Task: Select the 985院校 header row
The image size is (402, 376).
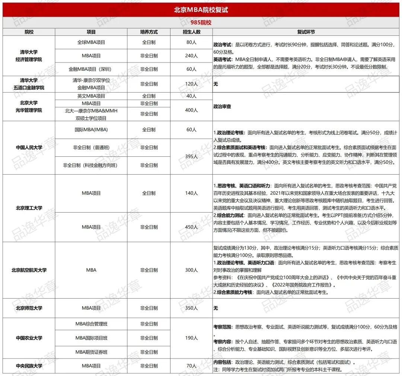Action: pyautogui.click(x=201, y=22)
